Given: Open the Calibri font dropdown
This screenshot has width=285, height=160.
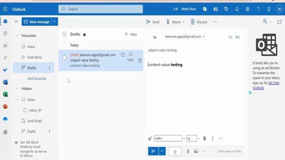Looking at the screenshot, I should click(x=184, y=139).
